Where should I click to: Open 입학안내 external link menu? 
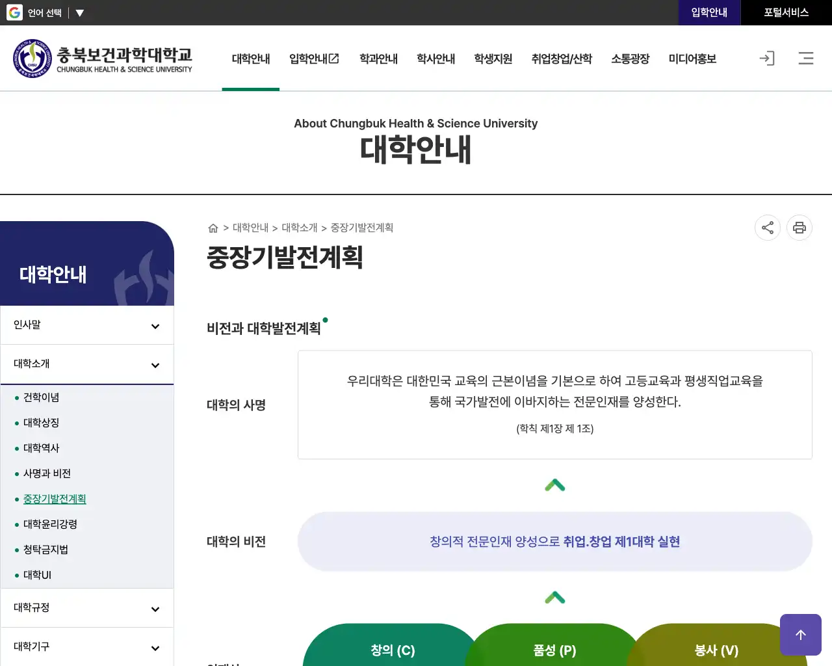pos(315,59)
